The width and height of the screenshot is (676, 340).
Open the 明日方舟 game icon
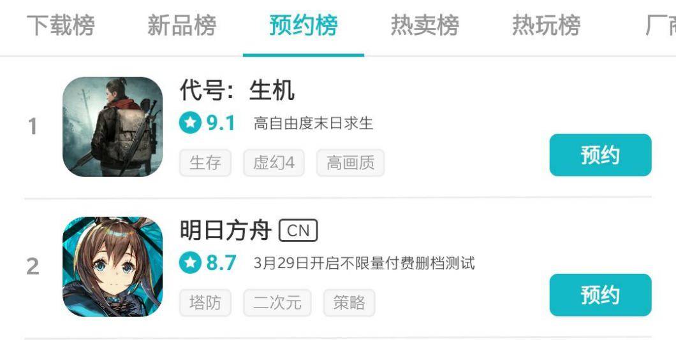pyautogui.click(x=112, y=267)
